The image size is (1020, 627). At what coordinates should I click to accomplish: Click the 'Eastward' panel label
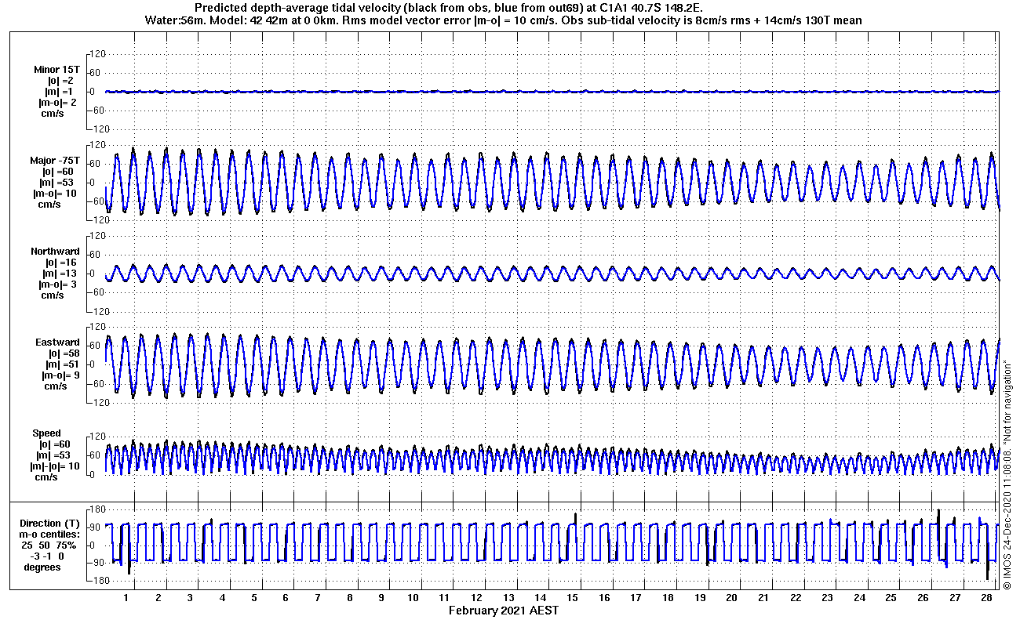point(57,342)
